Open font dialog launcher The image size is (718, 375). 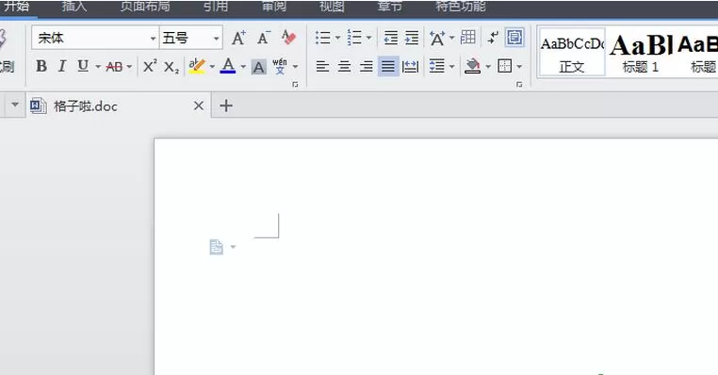(295, 84)
